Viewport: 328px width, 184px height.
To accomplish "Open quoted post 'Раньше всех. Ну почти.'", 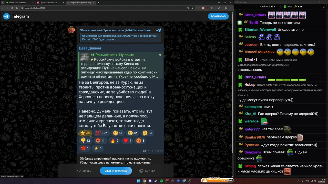I will click(120, 66).
